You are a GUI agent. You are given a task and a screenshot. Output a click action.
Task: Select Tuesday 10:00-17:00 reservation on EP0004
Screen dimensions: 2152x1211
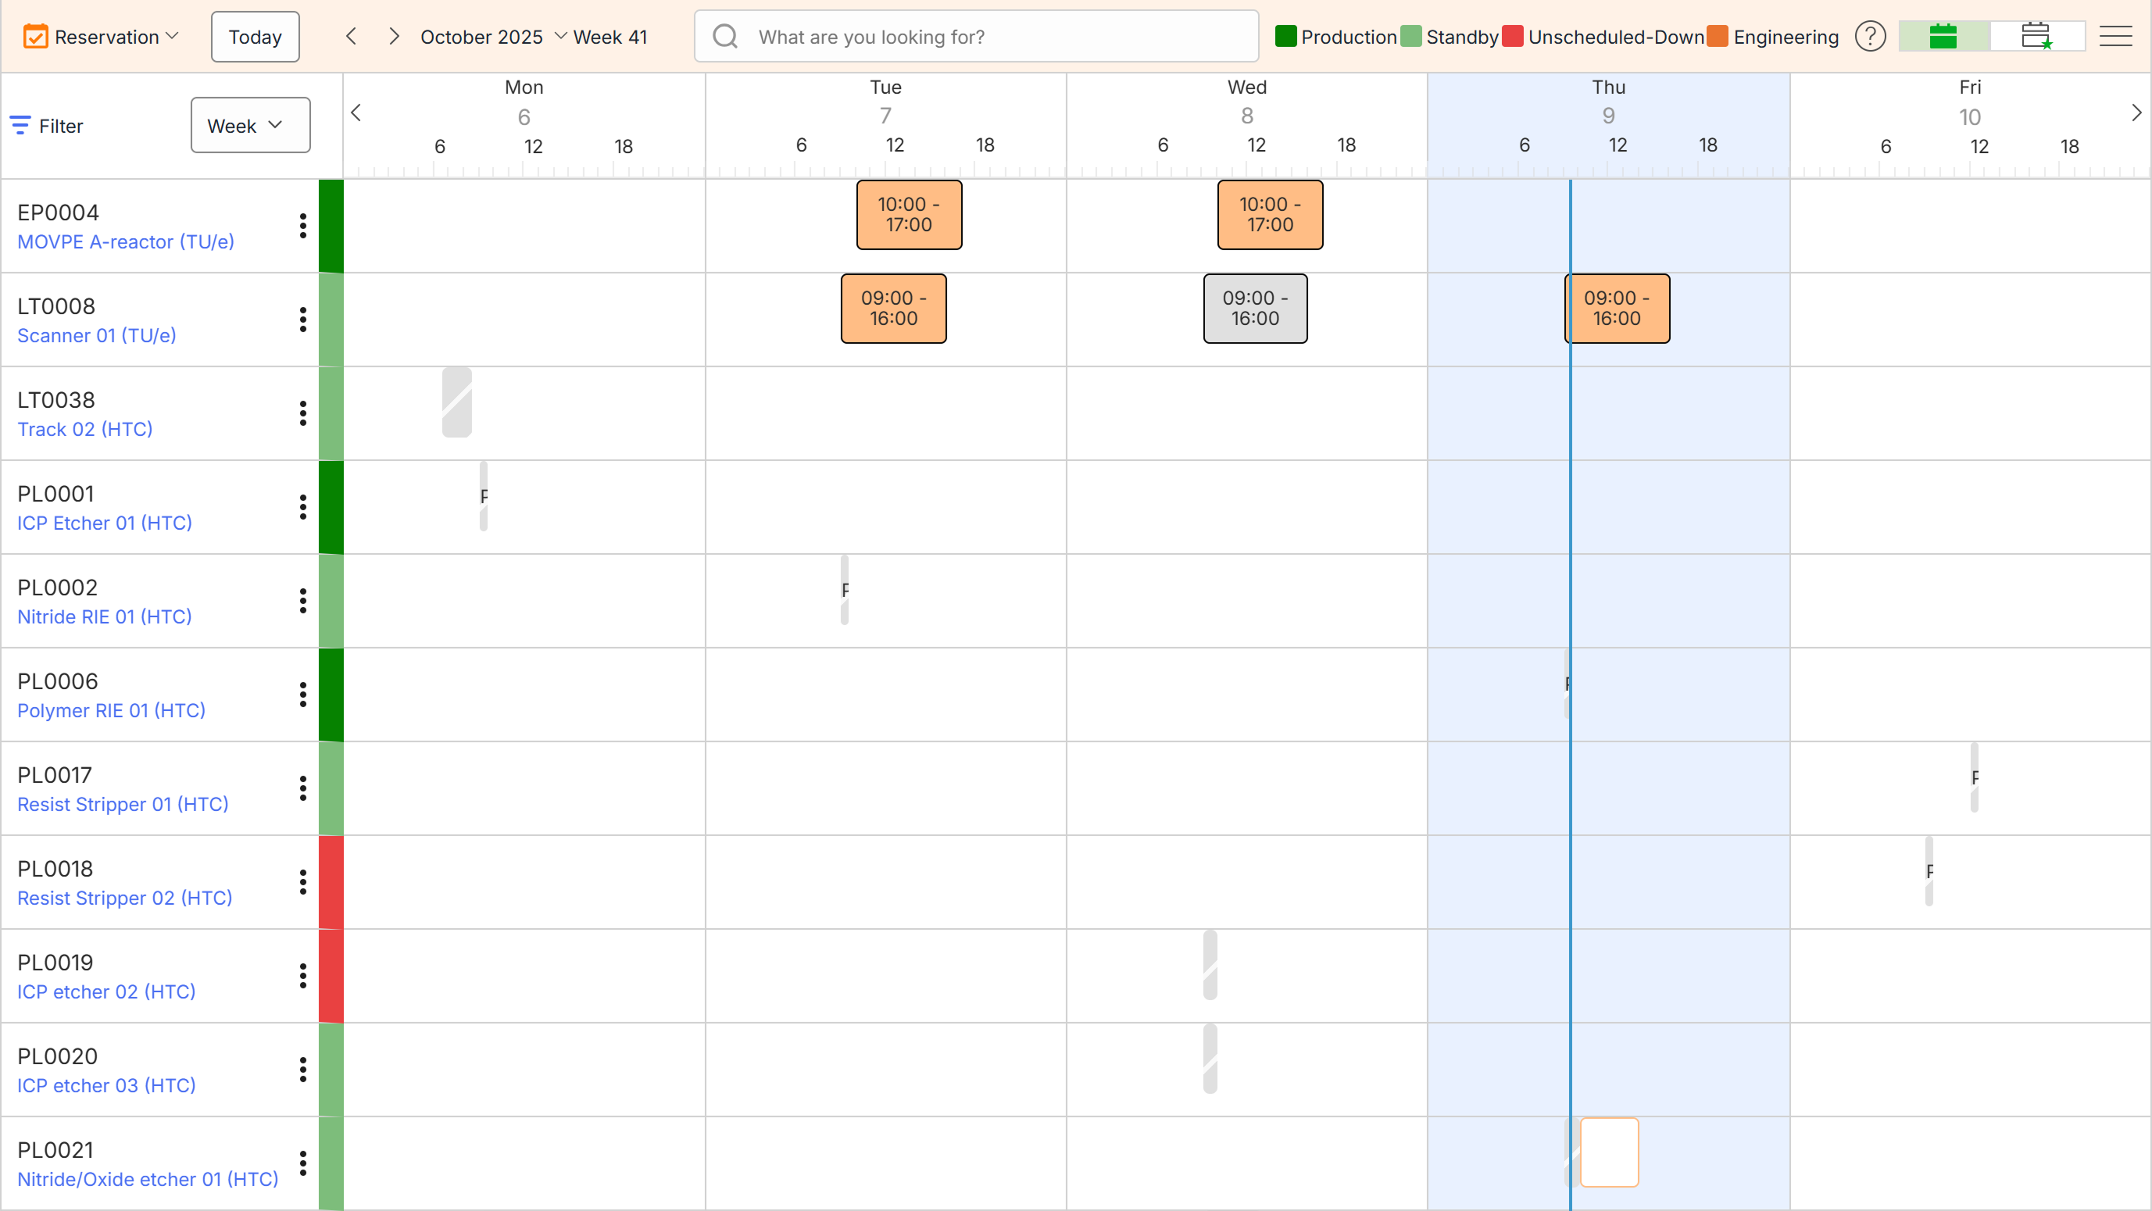909,215
